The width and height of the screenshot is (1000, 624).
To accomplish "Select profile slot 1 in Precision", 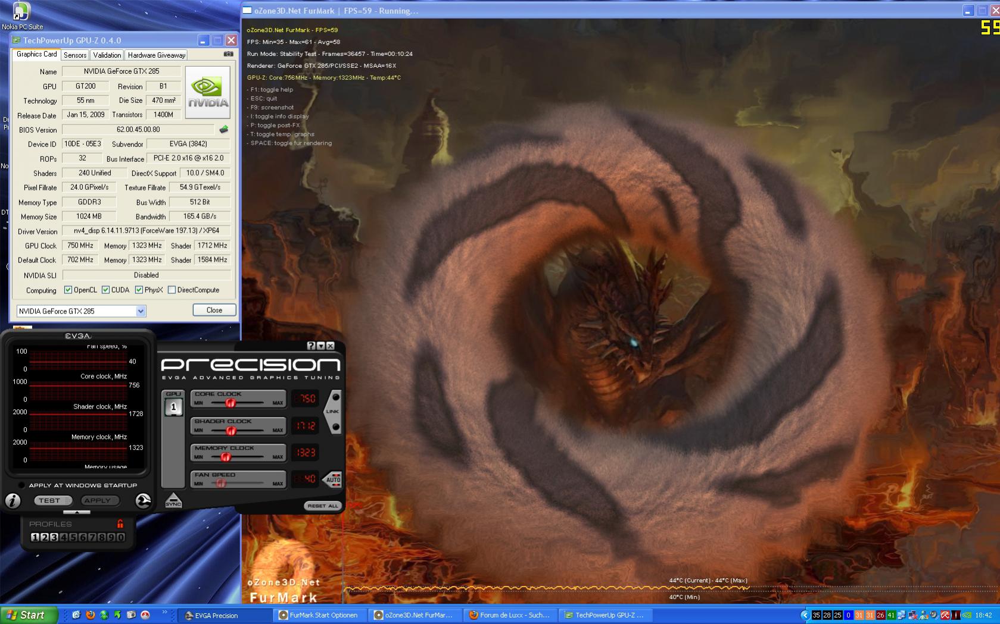I will pyautogui.click(x=35, y=537).
